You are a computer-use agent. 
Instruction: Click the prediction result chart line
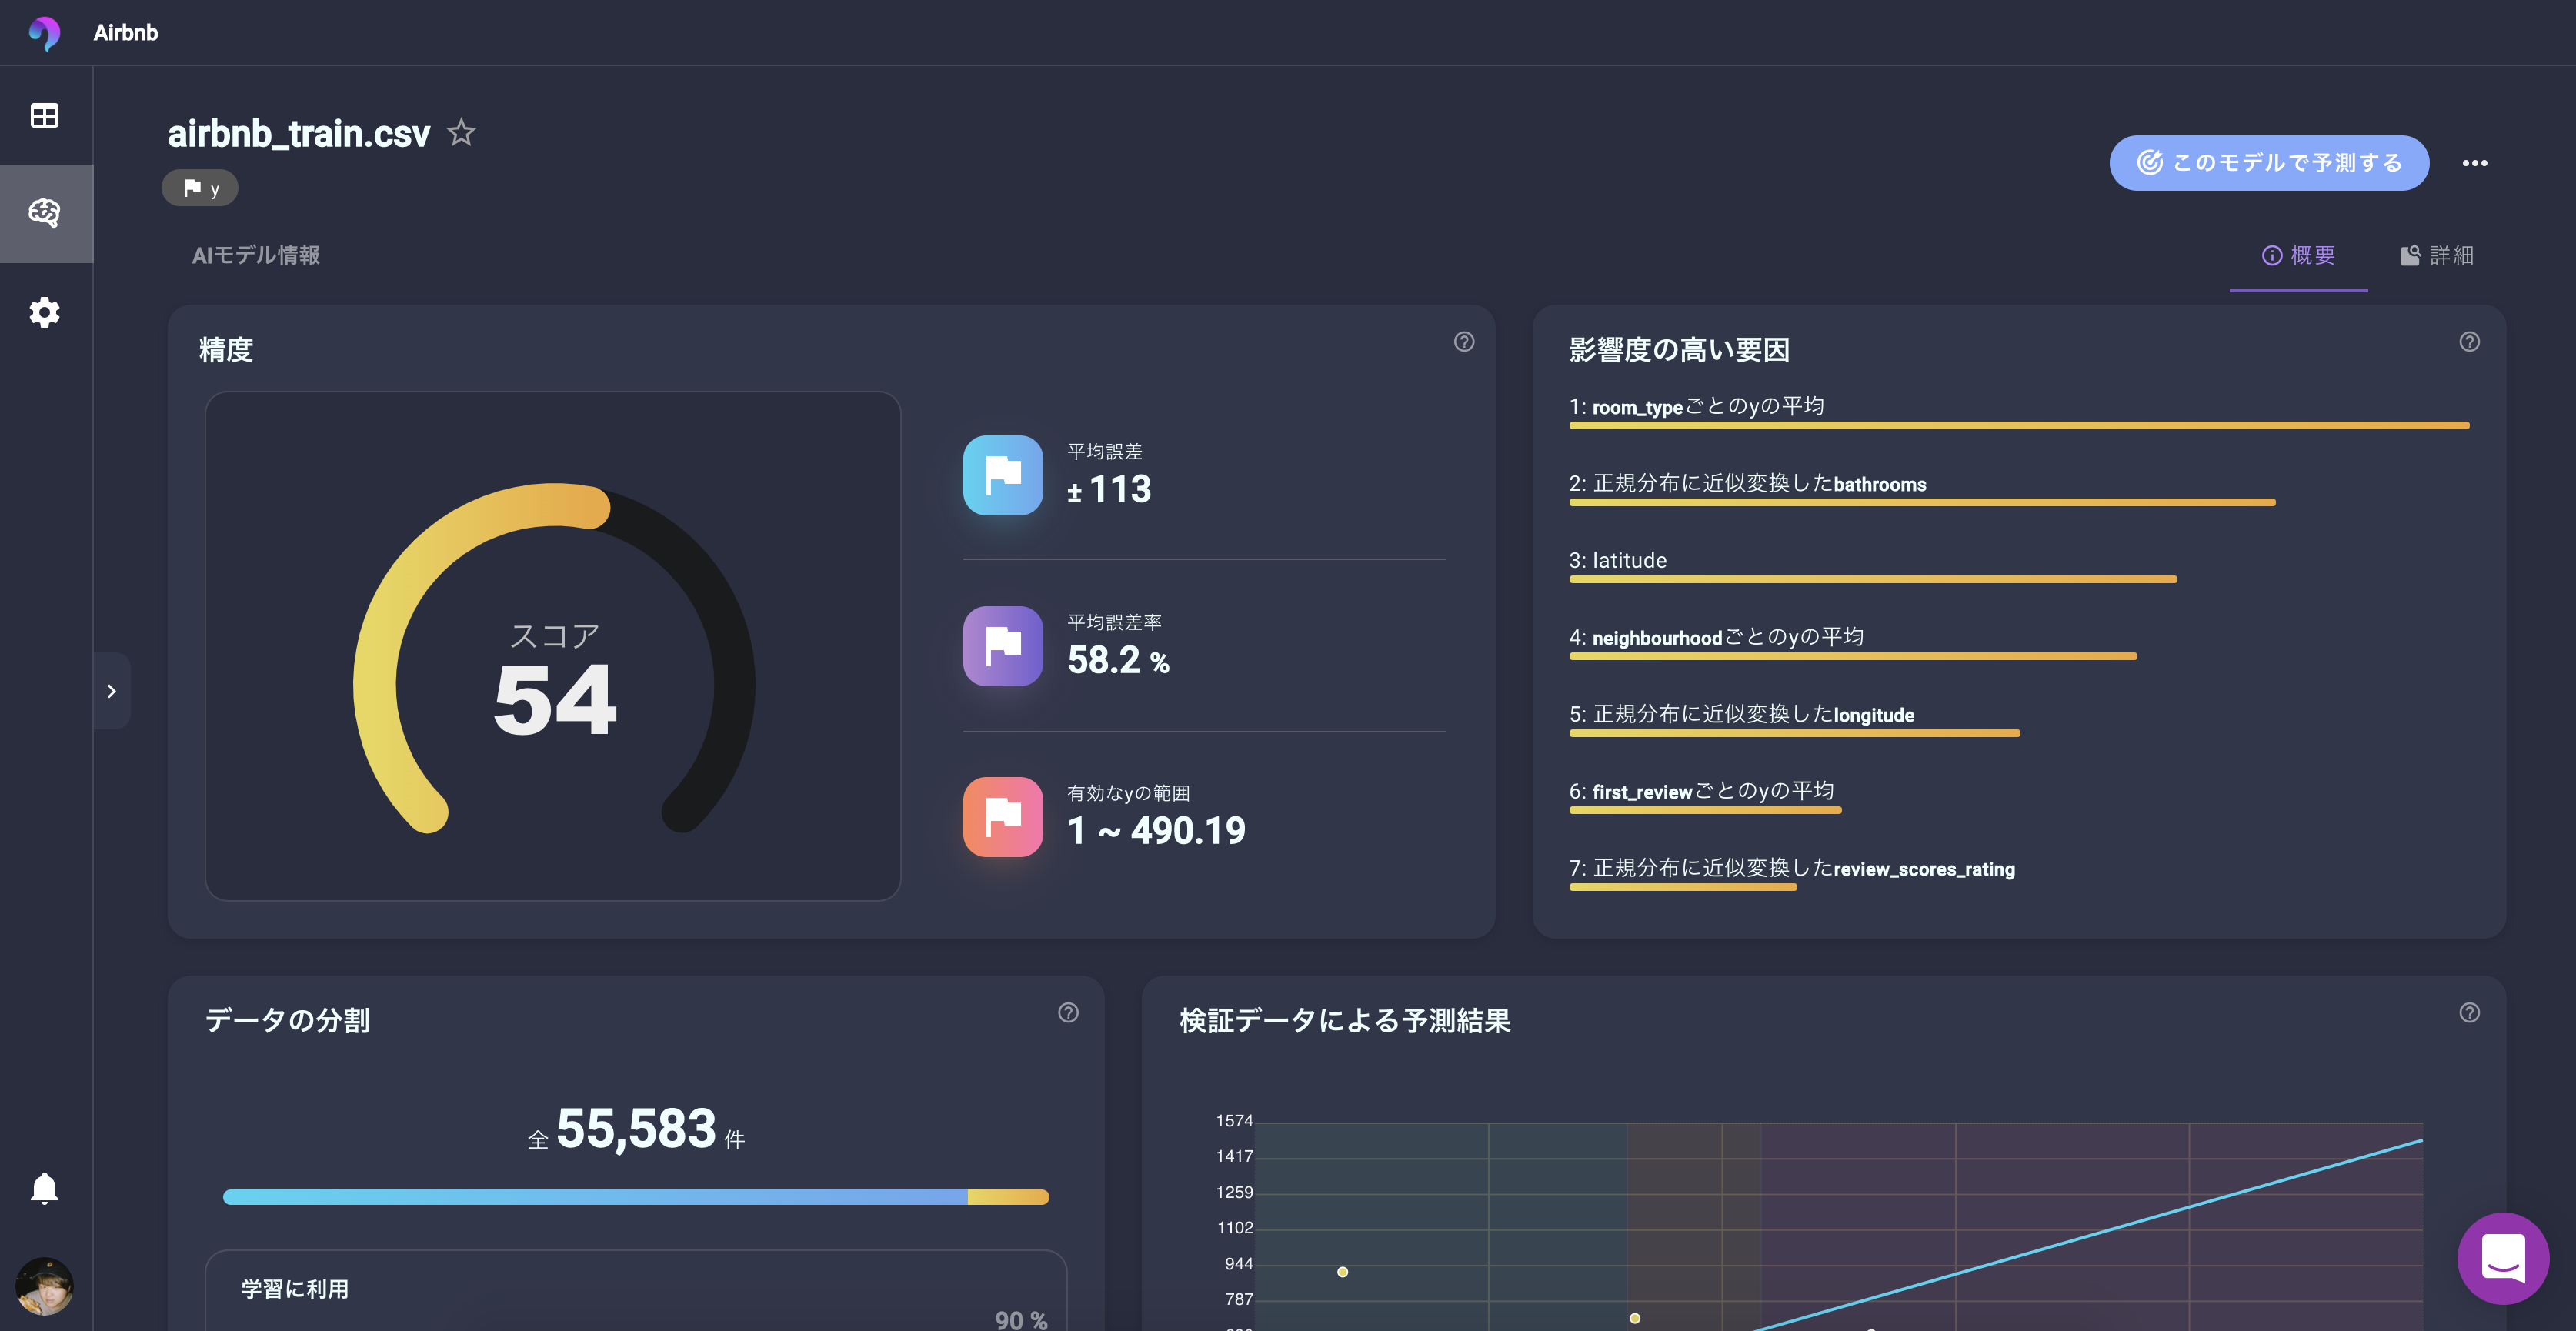(x=2090, y=1235)
